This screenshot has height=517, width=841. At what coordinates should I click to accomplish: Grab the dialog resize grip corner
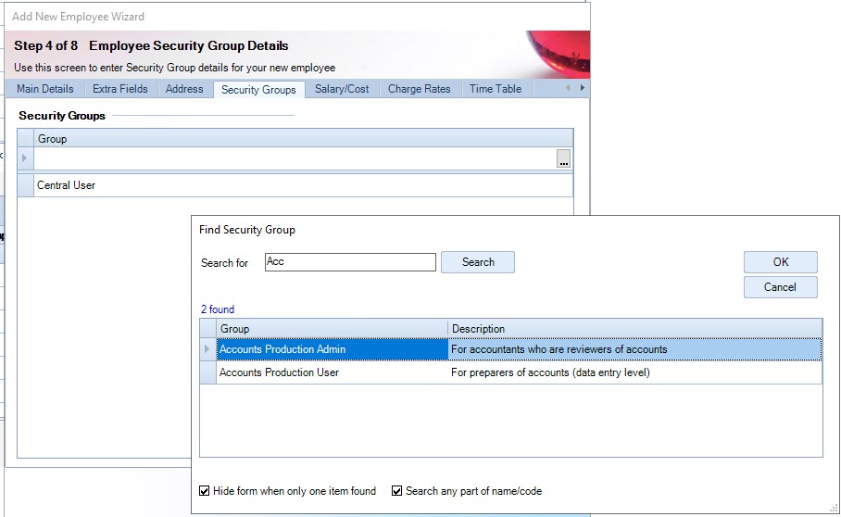(834, 508)
